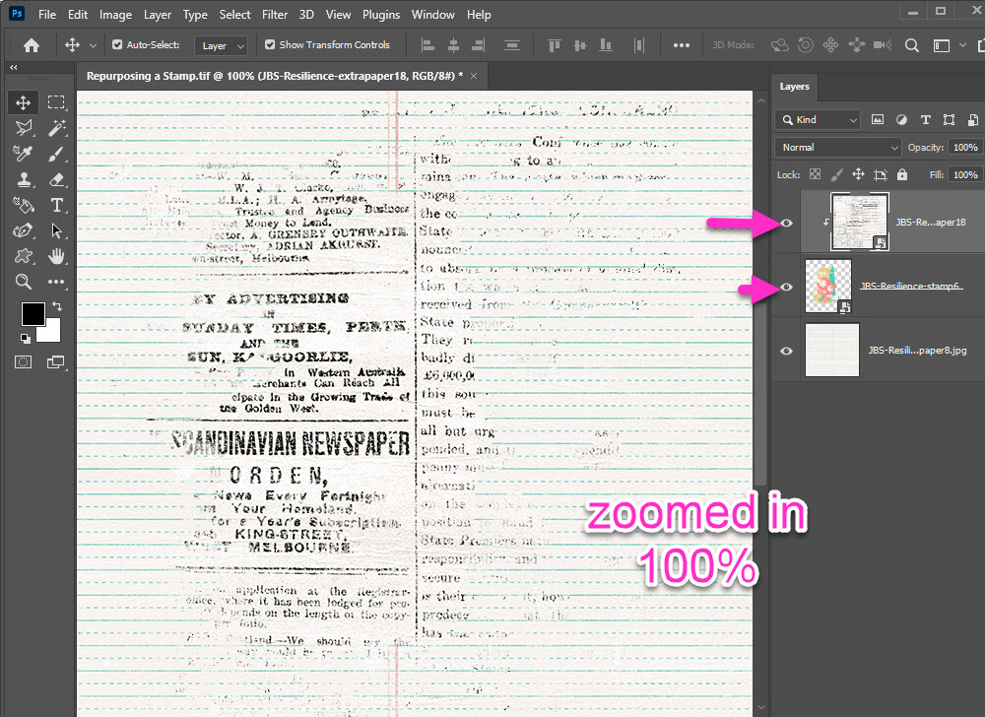Filter layers by pixel layers
The height and width of the screenshot is (717, 985).
tap(878, 120)
